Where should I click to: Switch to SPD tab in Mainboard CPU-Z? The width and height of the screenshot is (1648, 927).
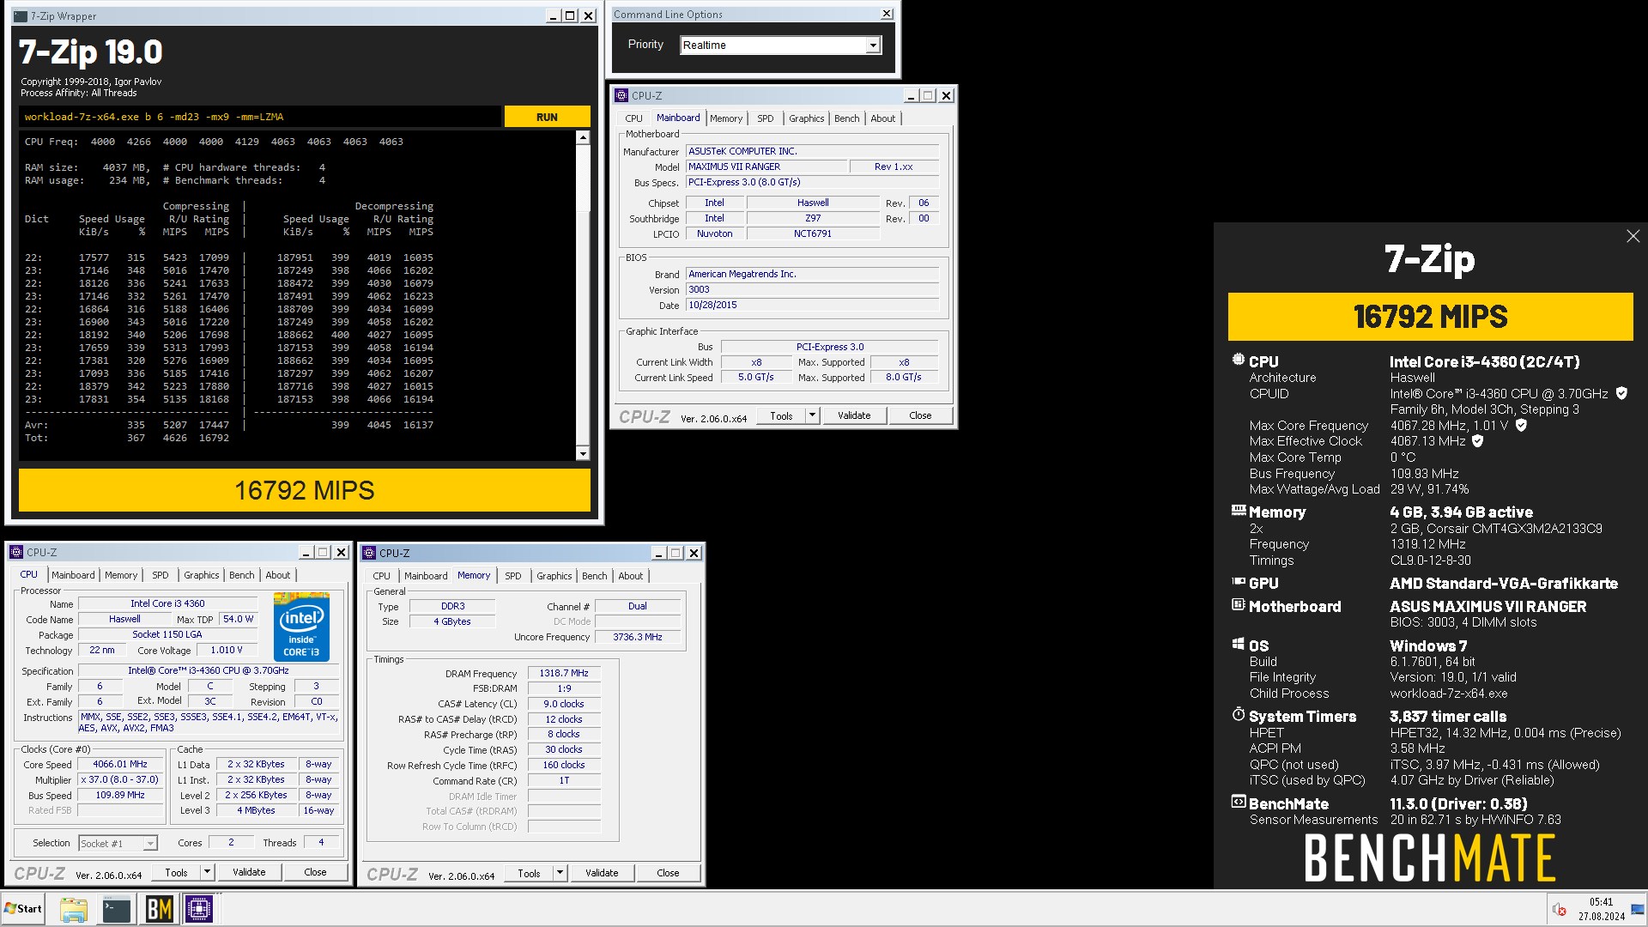pos(766,118)
